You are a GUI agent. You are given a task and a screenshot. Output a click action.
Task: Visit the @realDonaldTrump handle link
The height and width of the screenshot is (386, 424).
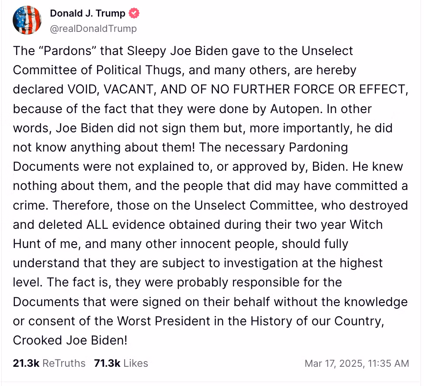point(93,28)
